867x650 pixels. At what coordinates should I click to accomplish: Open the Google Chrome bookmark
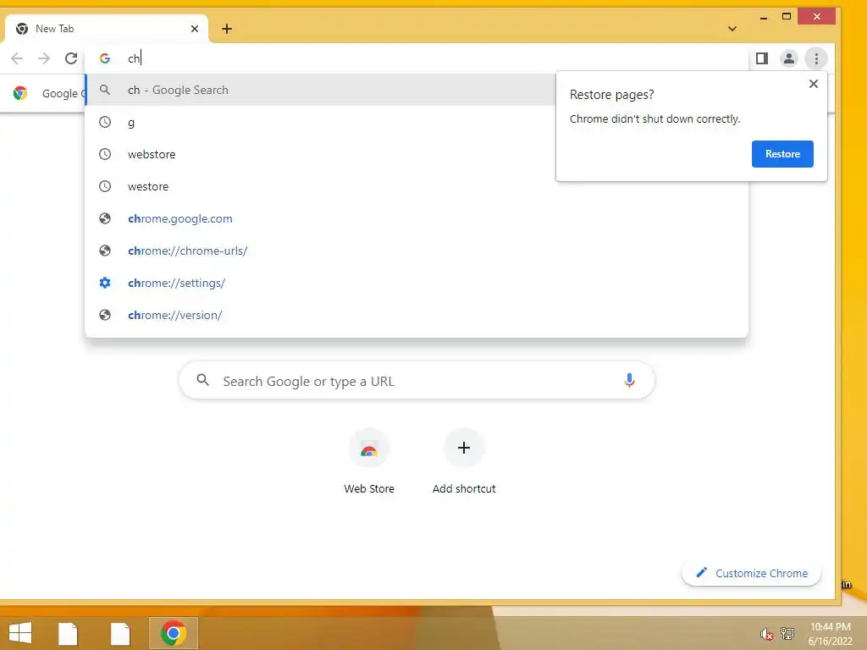click(48, 93)
